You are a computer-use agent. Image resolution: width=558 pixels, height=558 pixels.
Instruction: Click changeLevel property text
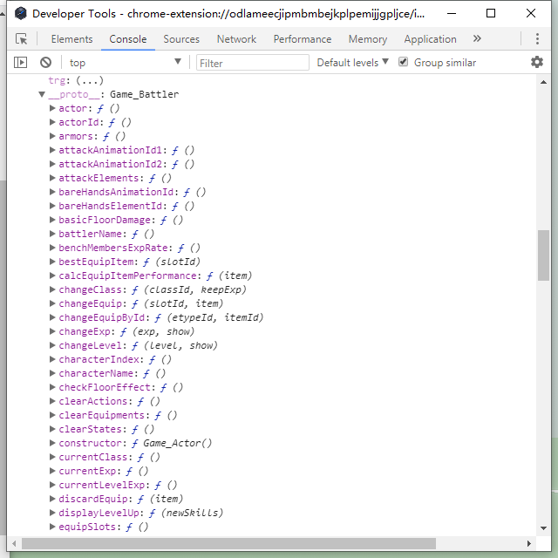click(x=90, y=345)
